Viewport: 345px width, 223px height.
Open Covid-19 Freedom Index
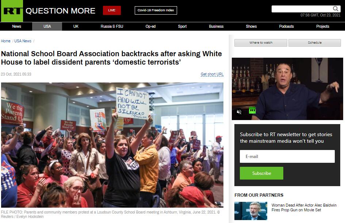(156, 10)
